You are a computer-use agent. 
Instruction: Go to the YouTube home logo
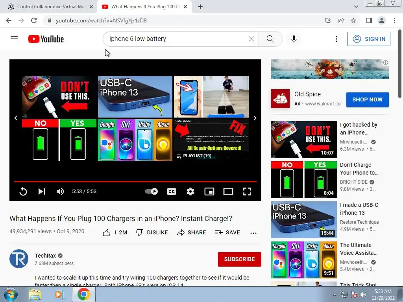(x=46, y=39)
